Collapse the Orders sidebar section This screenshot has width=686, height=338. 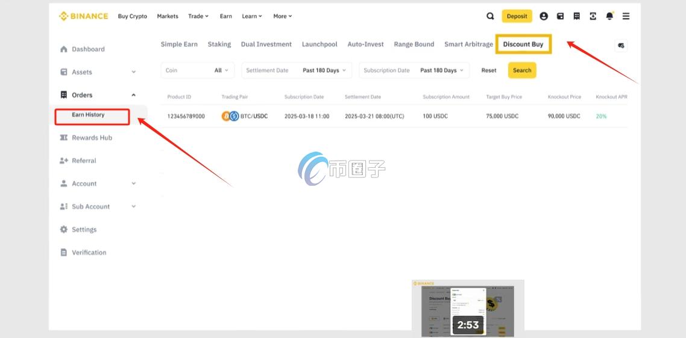133,95
